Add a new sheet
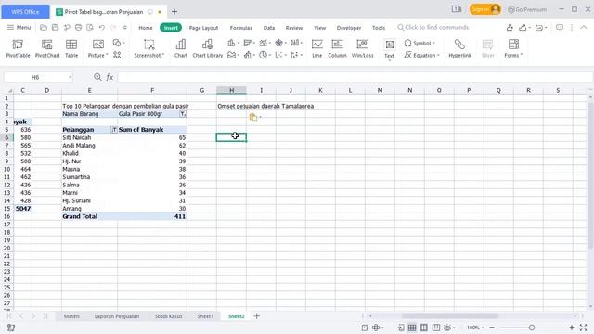Viewport: 594px width, 334px height. (257, 316)
